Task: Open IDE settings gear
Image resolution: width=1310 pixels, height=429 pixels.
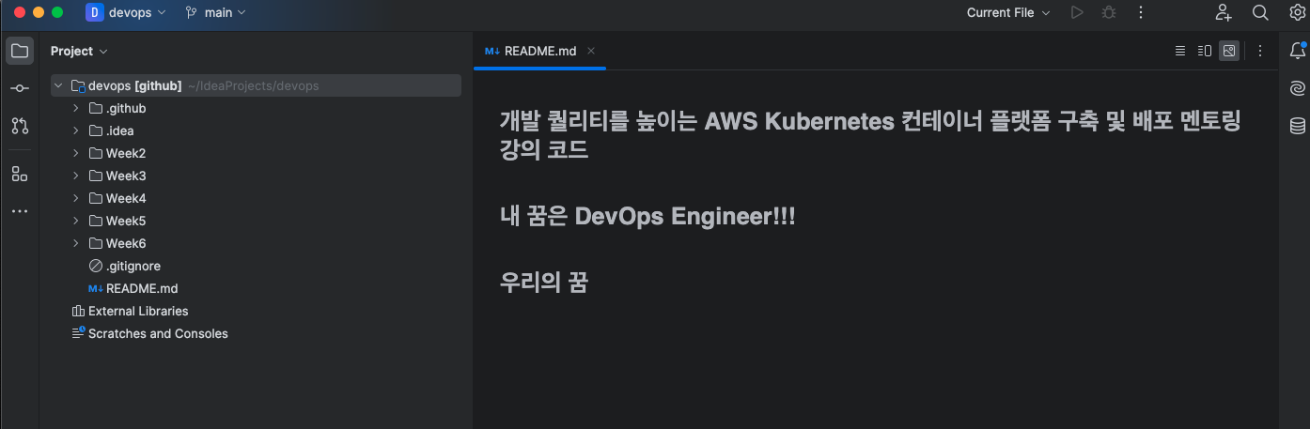Action: (1298, 13)
